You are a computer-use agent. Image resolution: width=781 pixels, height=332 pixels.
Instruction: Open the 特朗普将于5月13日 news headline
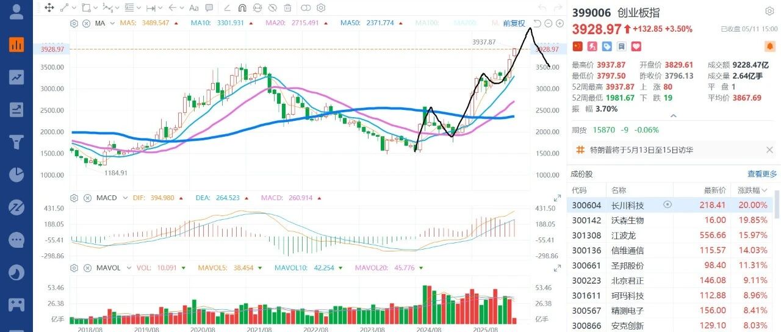(x=641, y=150)
